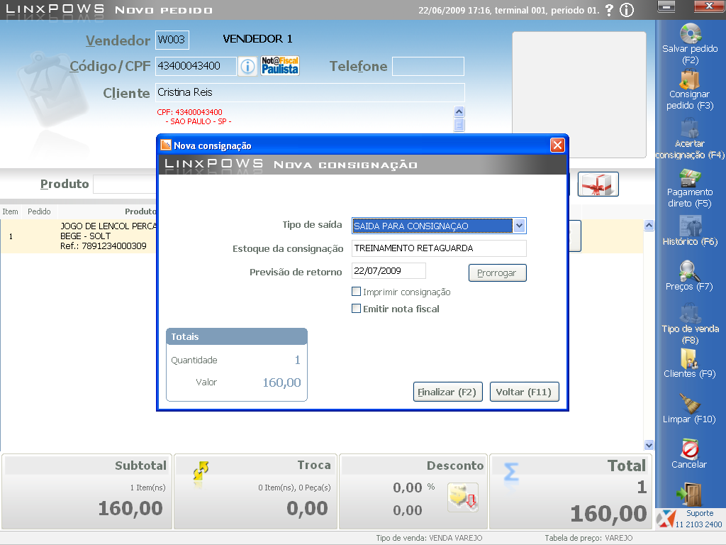Open Clientes (F9) folder icon
726x545 pixels.
point(689,358)
